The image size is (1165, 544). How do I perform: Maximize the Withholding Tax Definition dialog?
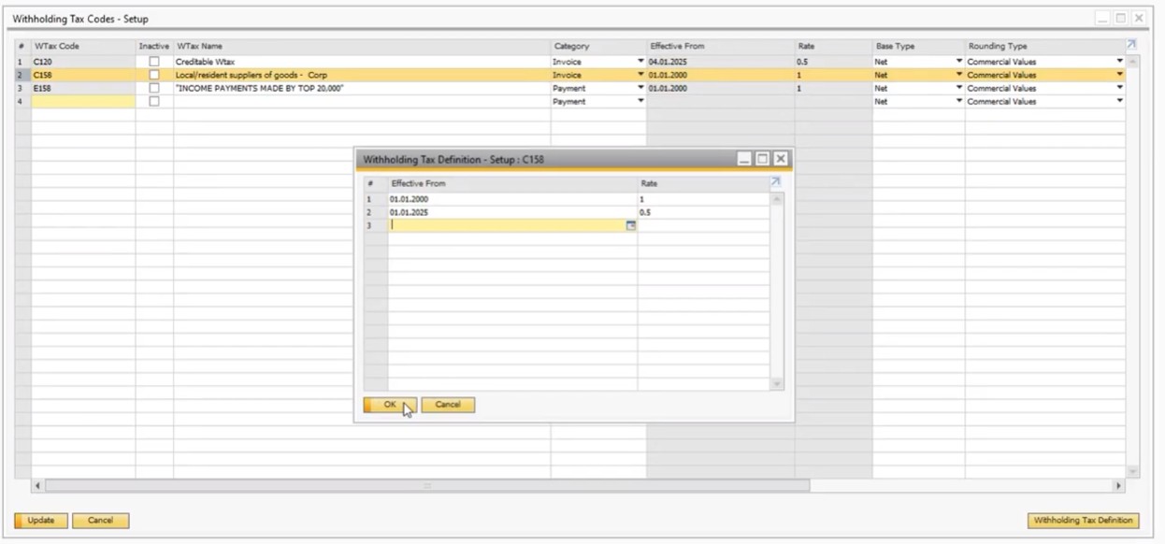pos(762,159)
